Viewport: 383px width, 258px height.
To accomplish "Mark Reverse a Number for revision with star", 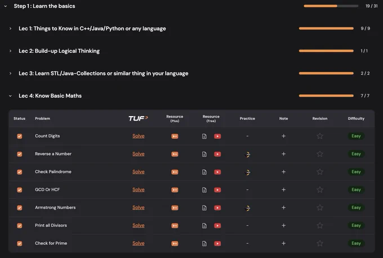I will point(320,154).
